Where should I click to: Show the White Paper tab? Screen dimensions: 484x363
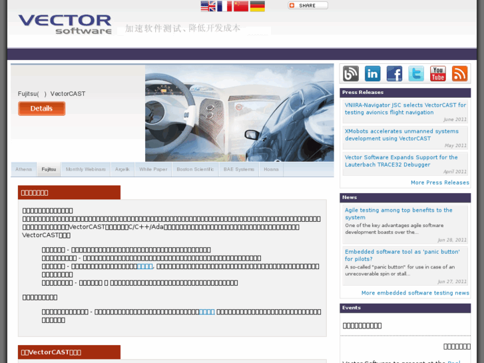pyautogui.click(x=153, y=169)
